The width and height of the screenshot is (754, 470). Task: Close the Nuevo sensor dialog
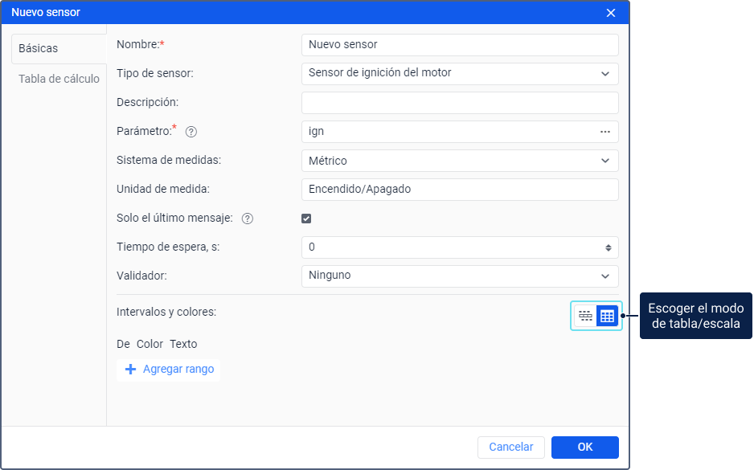coord(611,13)
